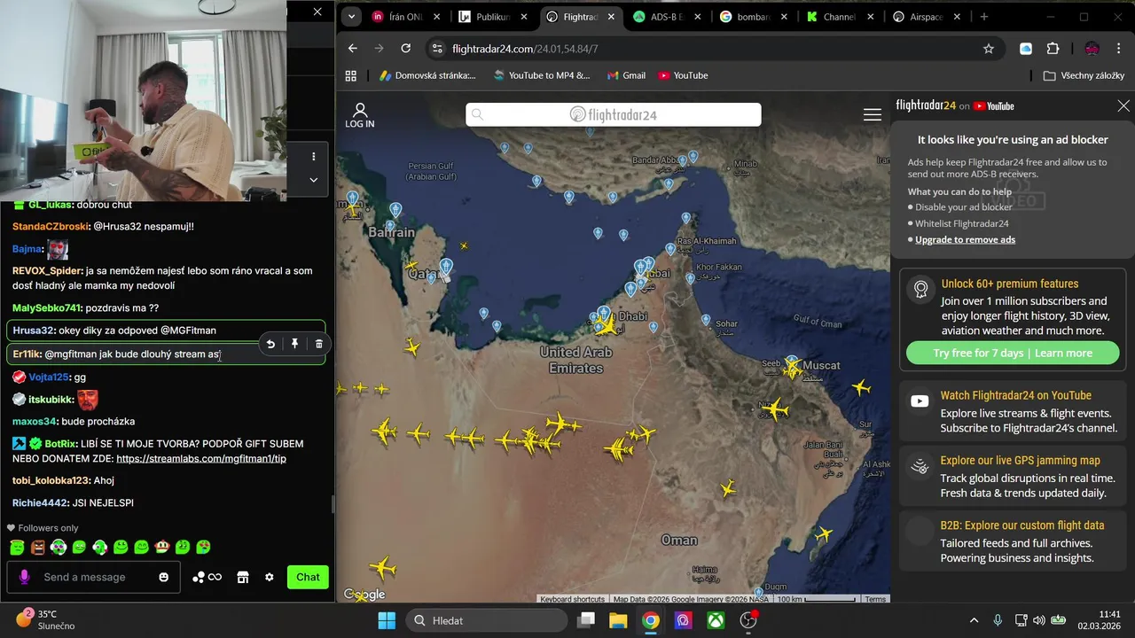
Task: Reload the Flightradar24 page
Action: click(x=405, y=49)
